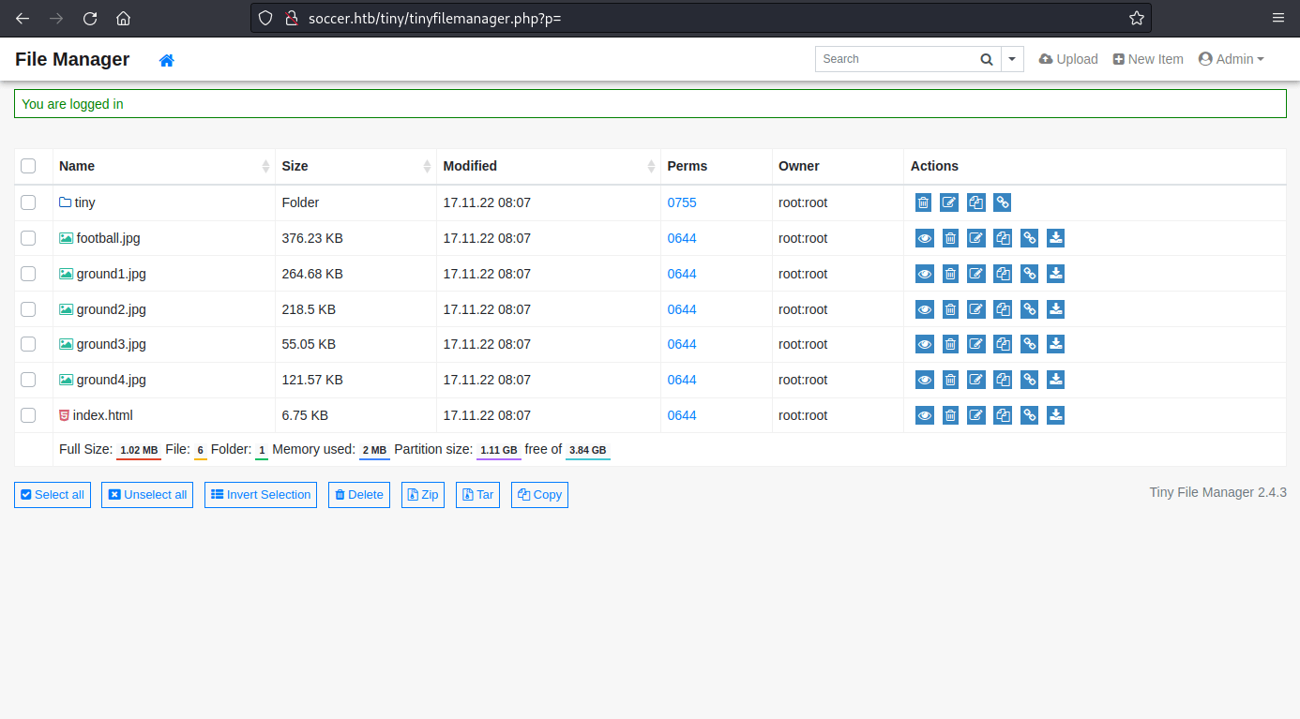The image size is (1300, 719).
Task: Check the football.jpg row checkbox
Action: coord(28,238)
